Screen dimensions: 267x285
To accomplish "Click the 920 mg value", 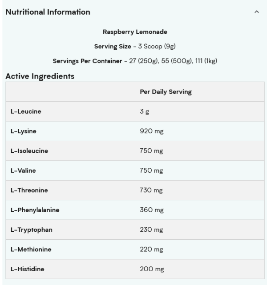I will click(152, 131).
